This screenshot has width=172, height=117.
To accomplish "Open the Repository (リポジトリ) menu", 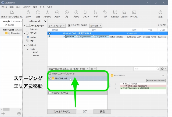I will [x=27, y=7].
